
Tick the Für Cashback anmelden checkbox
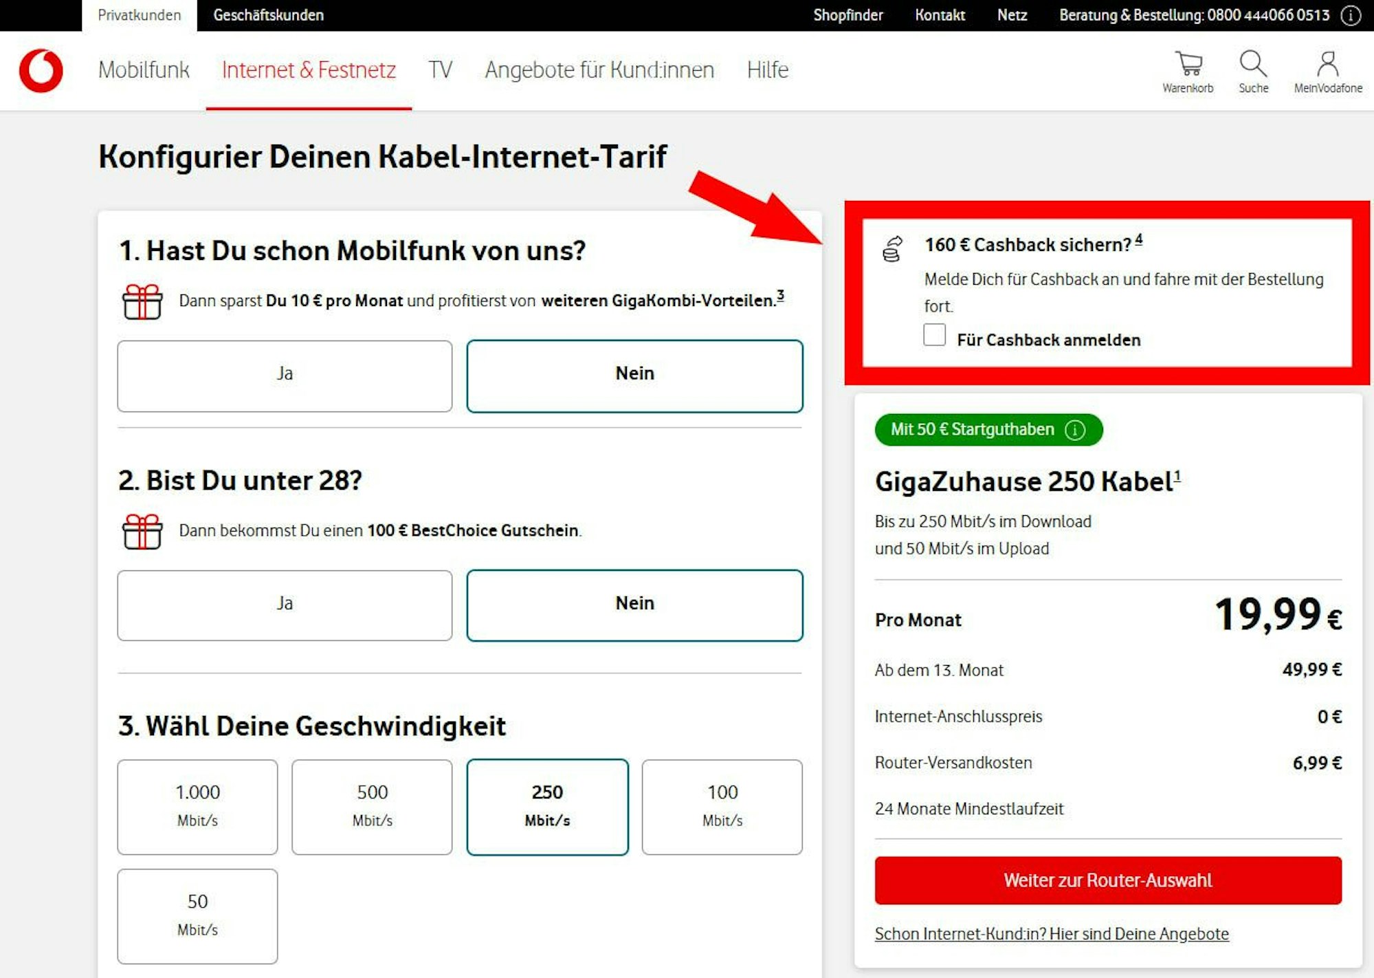(x=934, y=335)
